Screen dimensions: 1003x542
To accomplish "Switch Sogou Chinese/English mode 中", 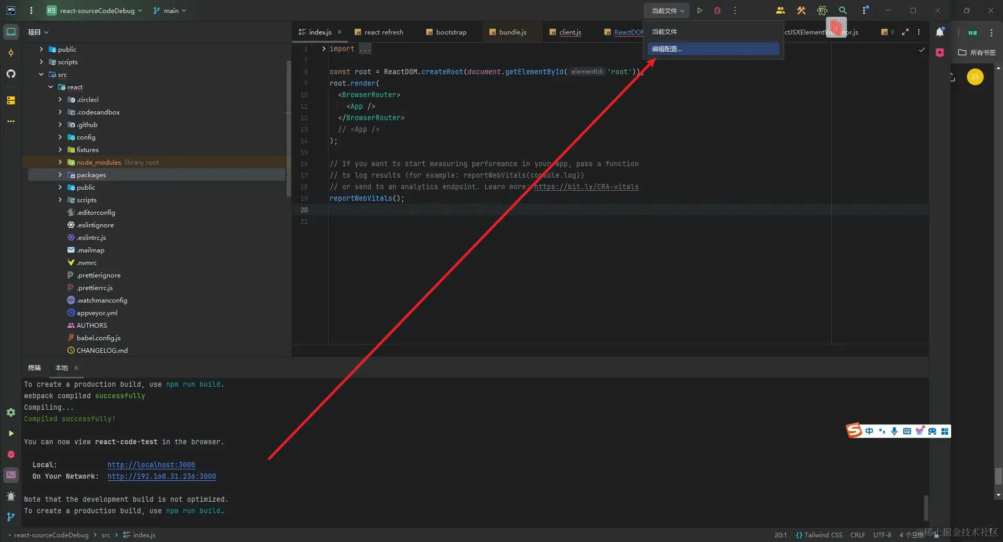I will click(x=869, y=431).
